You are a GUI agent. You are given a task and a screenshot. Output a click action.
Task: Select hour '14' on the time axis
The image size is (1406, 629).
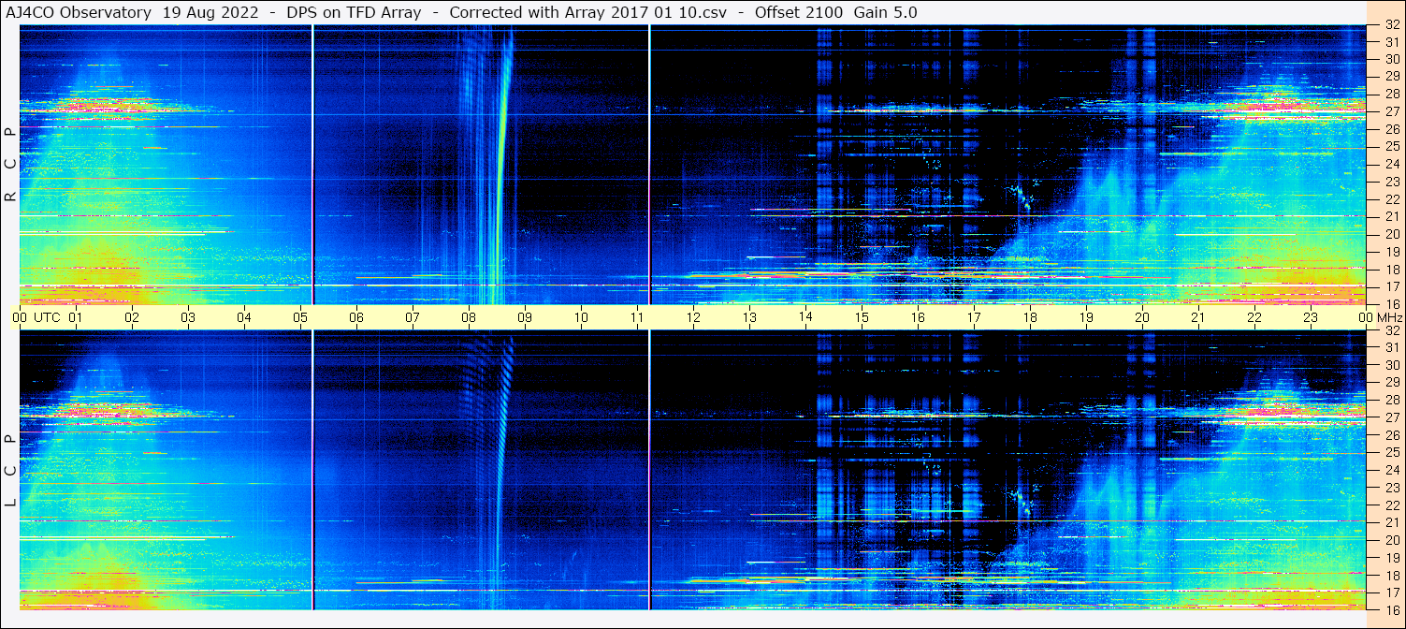click(806, 317)
